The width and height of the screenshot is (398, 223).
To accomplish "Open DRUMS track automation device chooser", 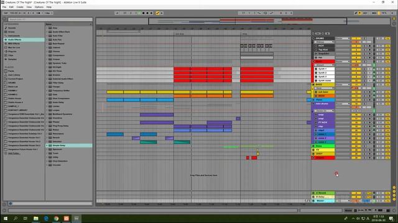I will click(324, 42).
